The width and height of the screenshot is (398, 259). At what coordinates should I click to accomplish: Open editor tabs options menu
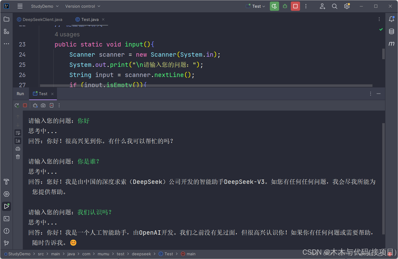point(379,19)
